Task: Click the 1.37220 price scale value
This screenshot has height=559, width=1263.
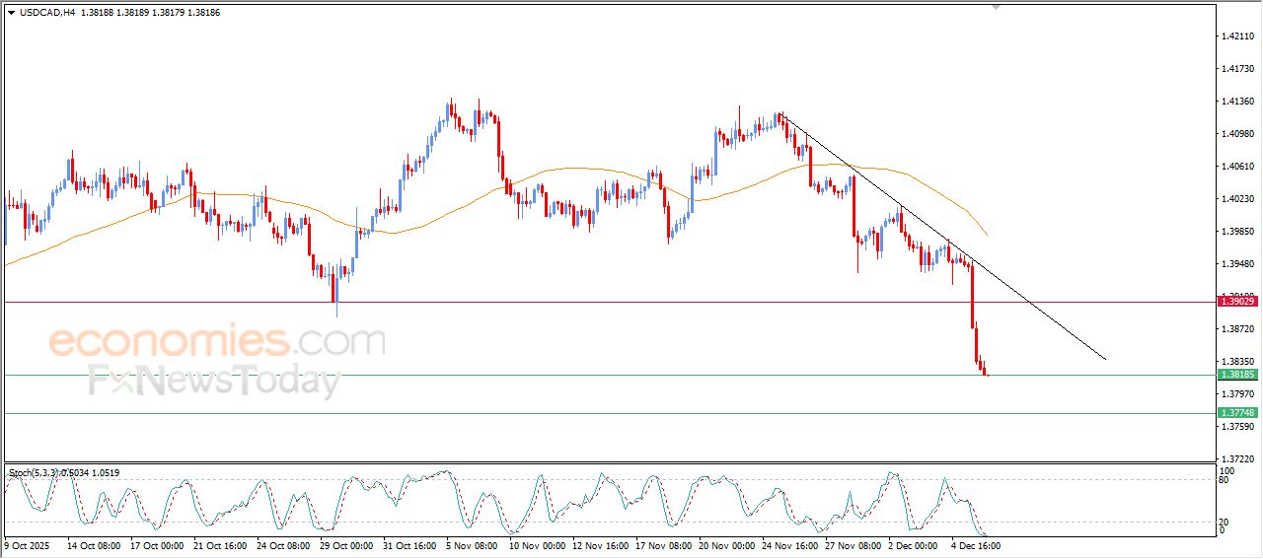Action: pyautogui.click(x=1237, y=458)
